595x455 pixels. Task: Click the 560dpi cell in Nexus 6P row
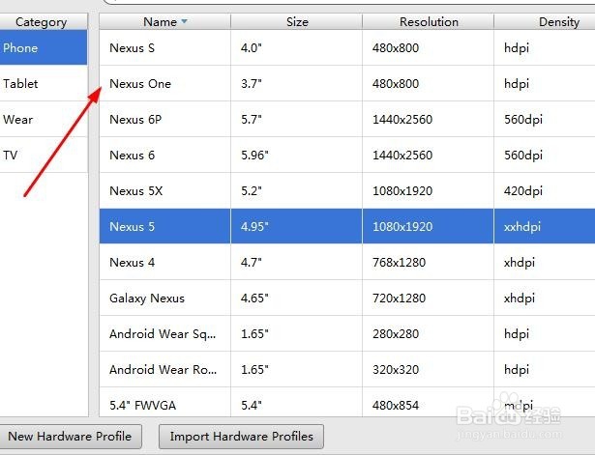point(545,119)
